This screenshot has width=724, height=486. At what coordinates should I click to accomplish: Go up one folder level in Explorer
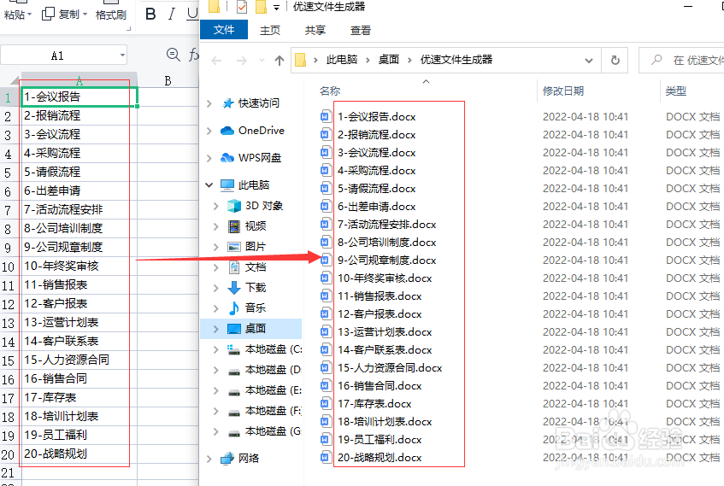(279, 61)
